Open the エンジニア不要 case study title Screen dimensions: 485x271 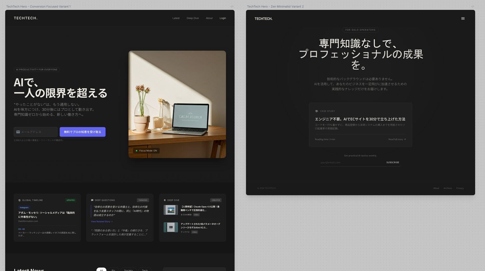360,119
